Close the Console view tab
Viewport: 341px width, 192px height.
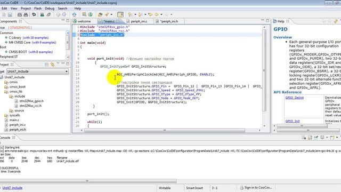point(13,138)
